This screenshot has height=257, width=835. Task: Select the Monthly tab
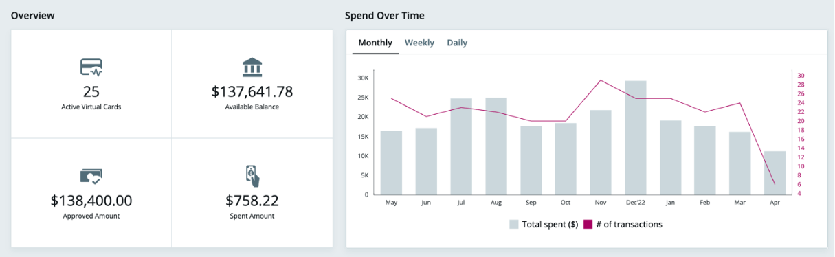tap(375, 43)
